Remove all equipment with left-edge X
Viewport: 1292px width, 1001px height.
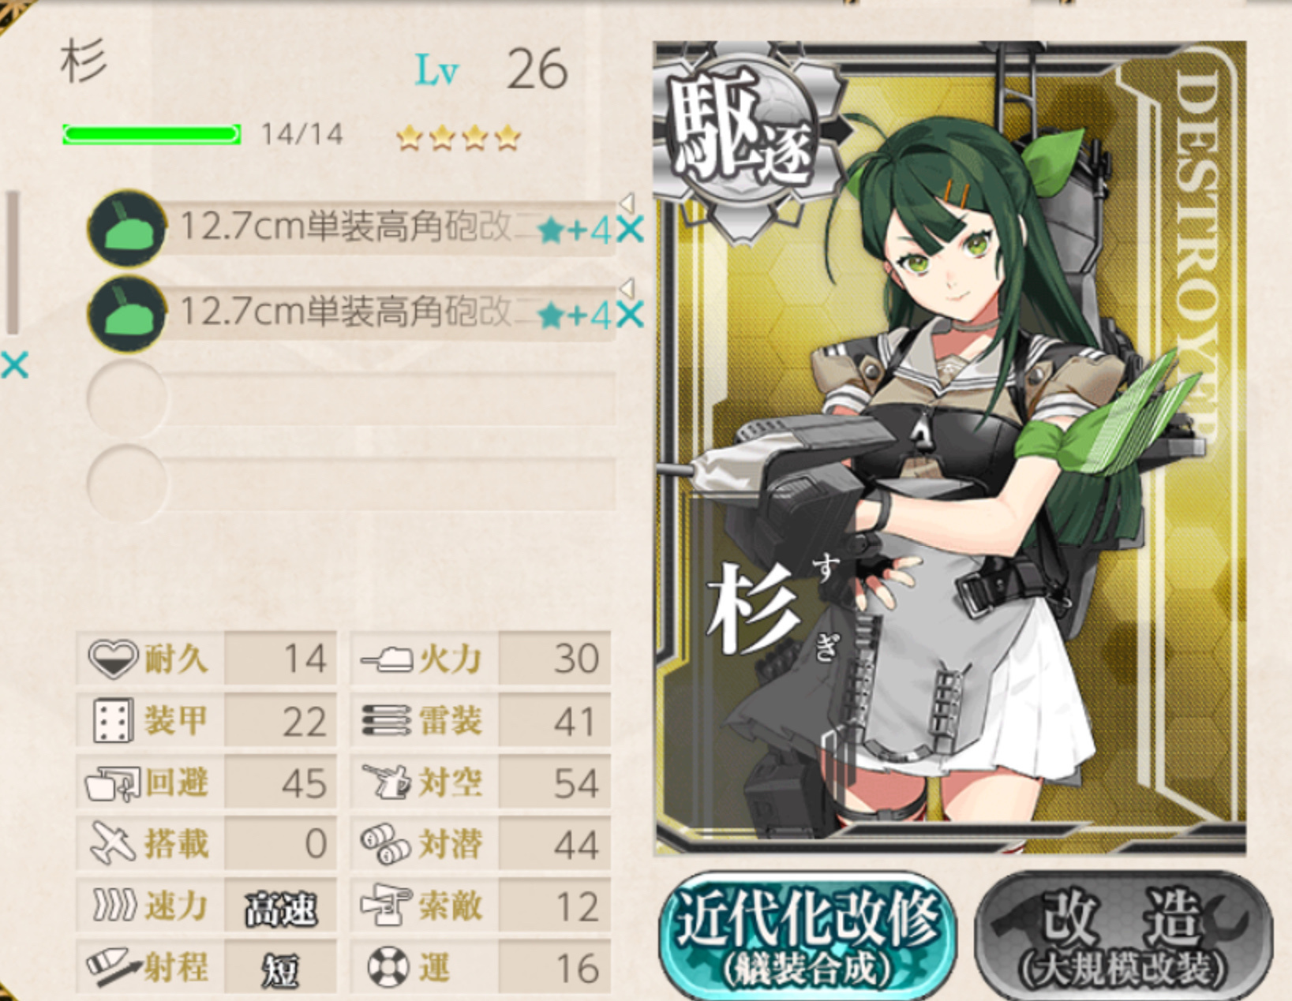pos(14,366)
